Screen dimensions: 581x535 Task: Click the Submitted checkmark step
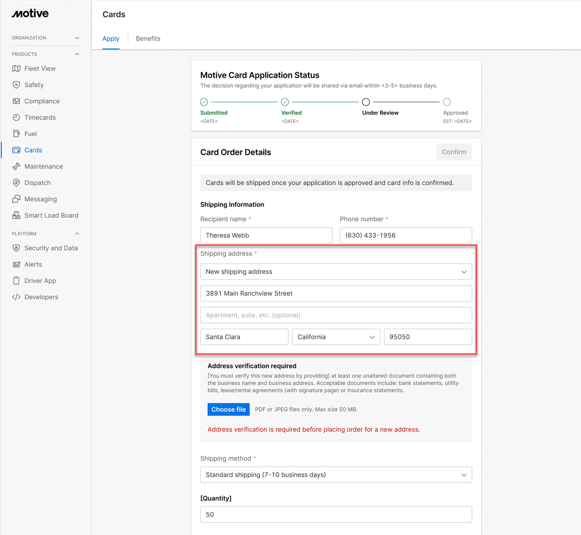point(204,102)
